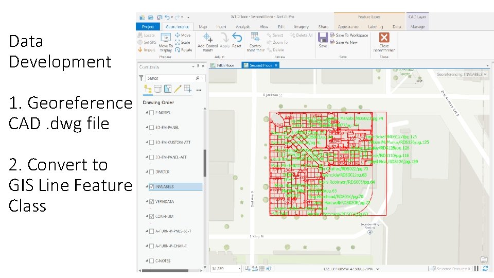Viewport: 494px width, 278px height.
Task: Select the A-FURN-P-PNLS-65-T layer
Action: 173,231
